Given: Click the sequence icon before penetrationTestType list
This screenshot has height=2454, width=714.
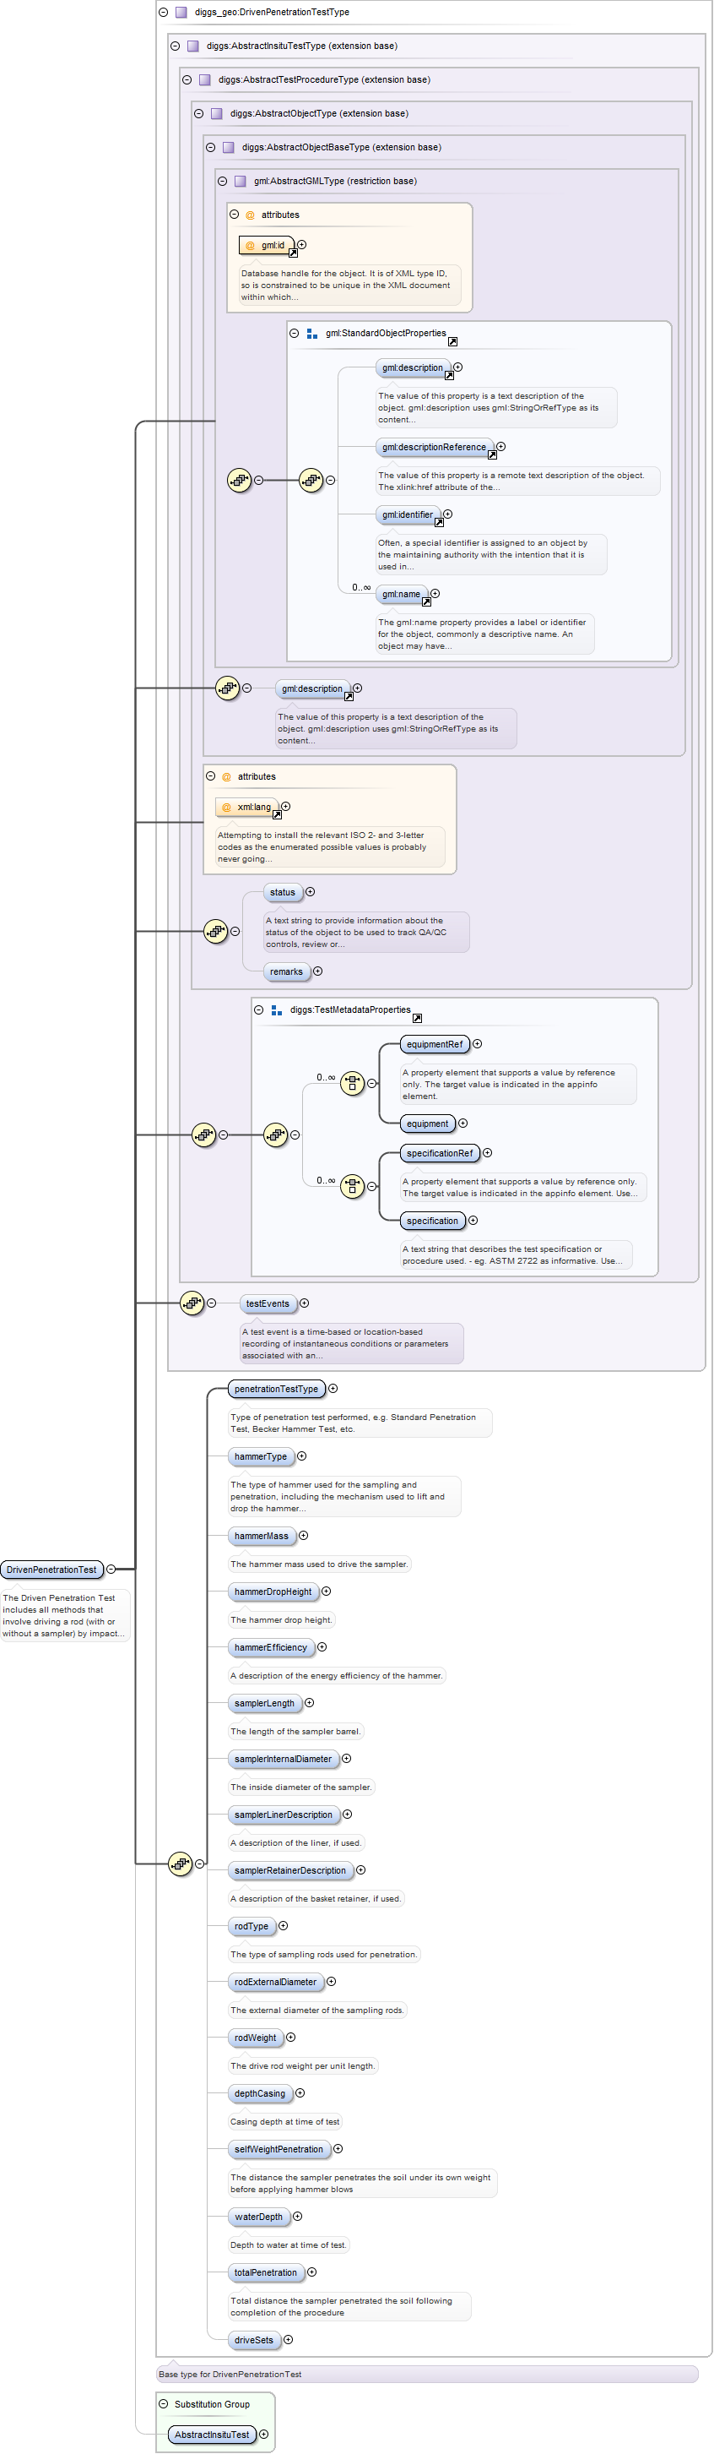Looking at the screenshot, I should pyautogui.click(x=180, y=1863).
